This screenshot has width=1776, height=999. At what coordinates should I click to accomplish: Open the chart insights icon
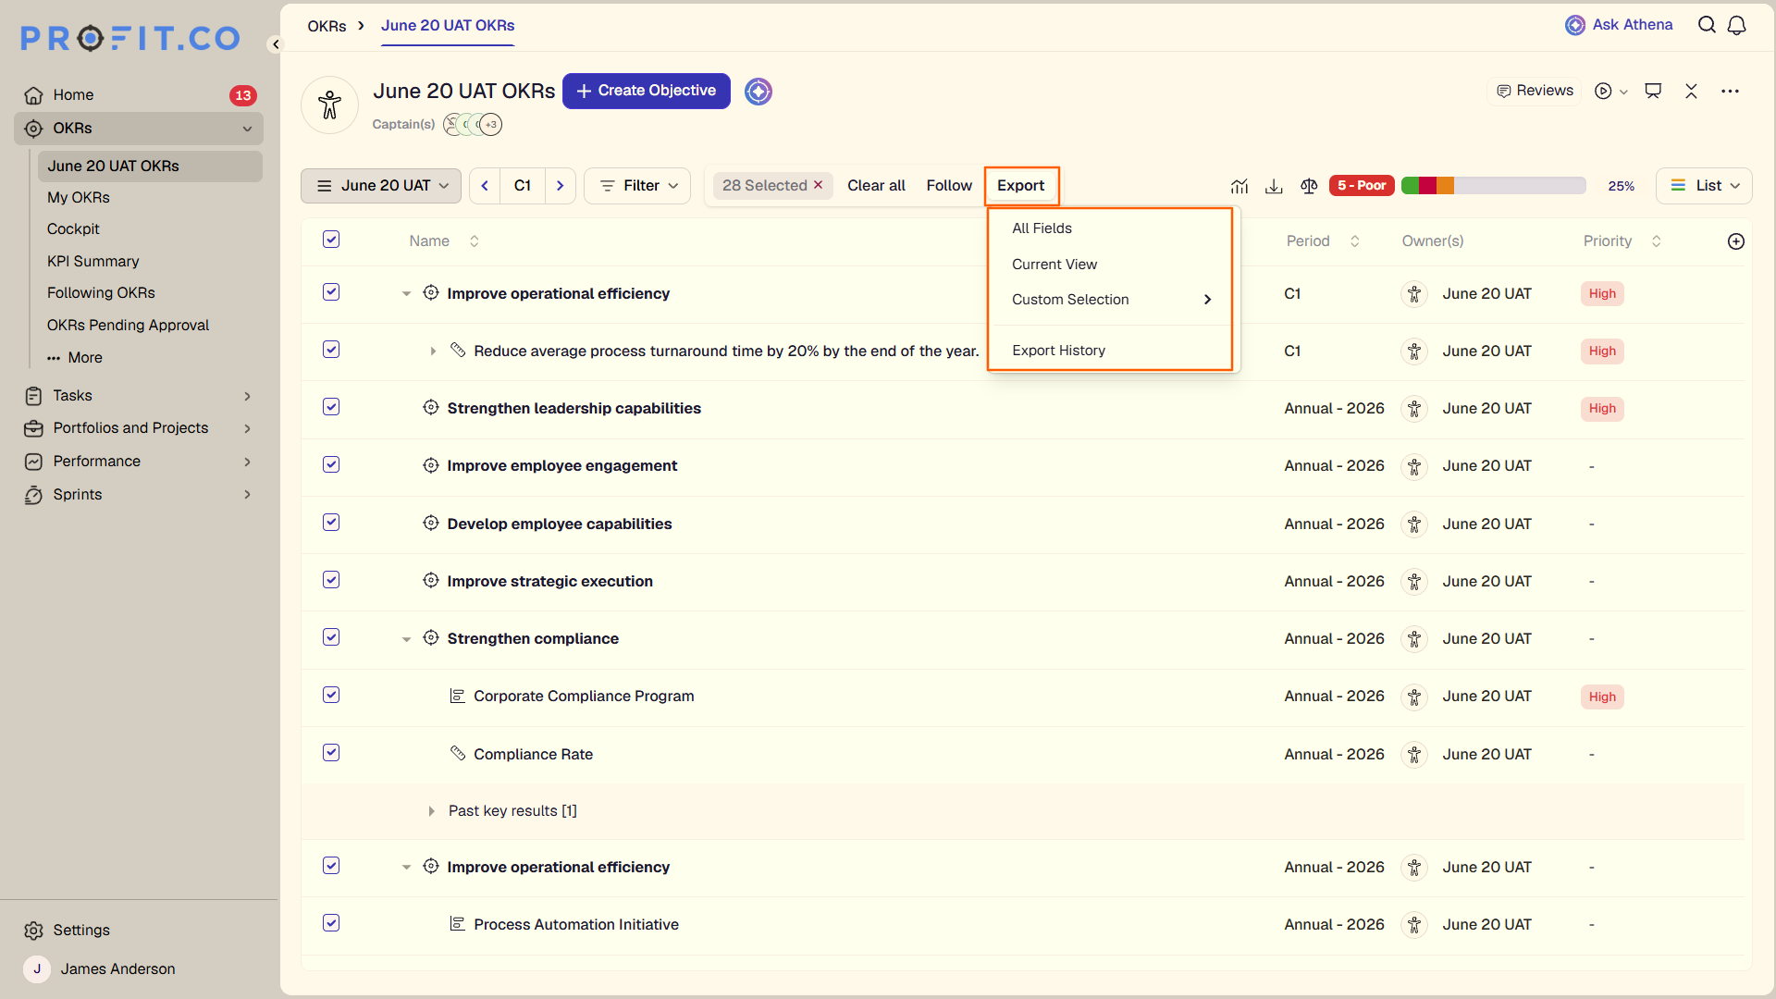coord(1239,186)
